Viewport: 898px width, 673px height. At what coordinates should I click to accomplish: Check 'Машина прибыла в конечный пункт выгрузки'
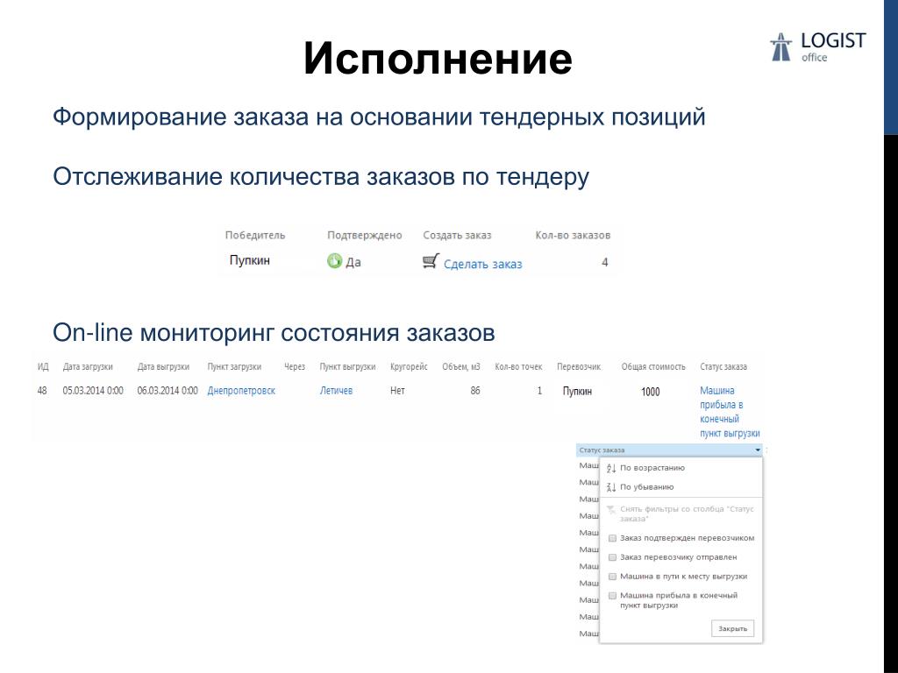pyautogui.click(x=612, y=596)
